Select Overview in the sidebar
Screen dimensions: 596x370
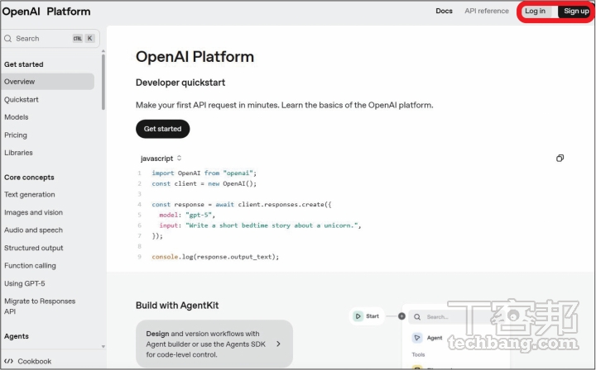click(x=47, y=82)
